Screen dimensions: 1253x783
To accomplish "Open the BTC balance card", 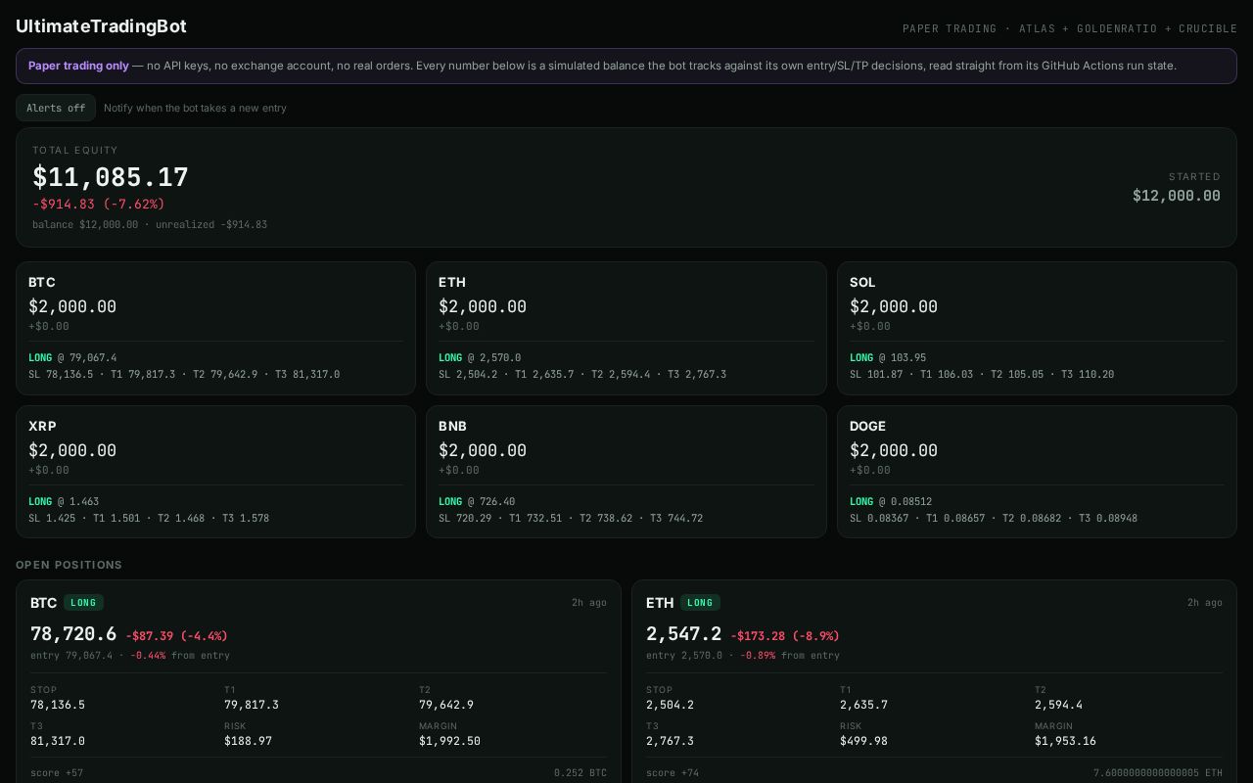I will point(215,328).
